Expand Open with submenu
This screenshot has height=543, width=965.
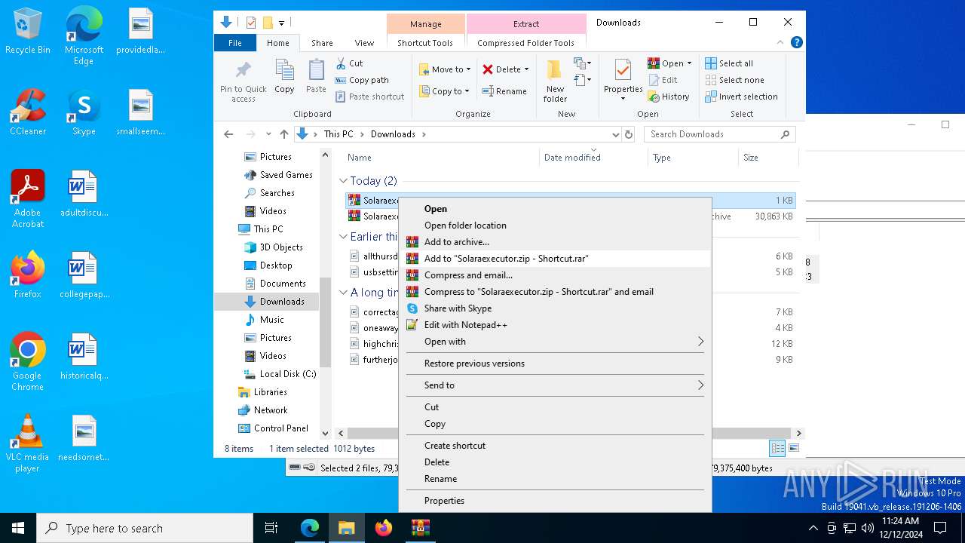tap(555, 342)
